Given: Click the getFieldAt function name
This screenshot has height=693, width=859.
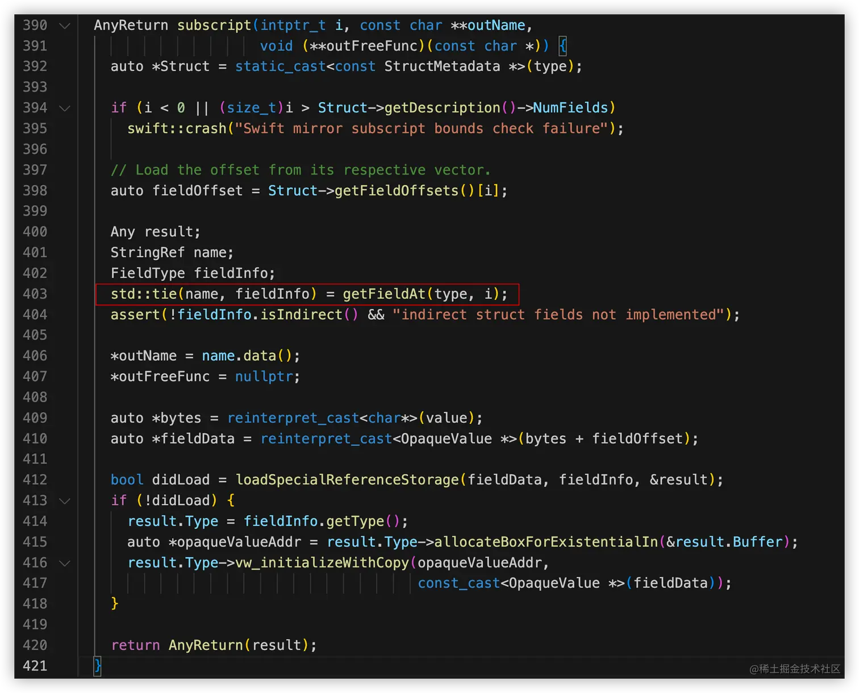Looking at the screenshot, I should 383,294.
